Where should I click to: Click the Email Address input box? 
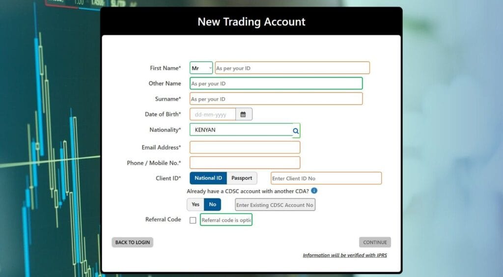(x=245, y=147)
